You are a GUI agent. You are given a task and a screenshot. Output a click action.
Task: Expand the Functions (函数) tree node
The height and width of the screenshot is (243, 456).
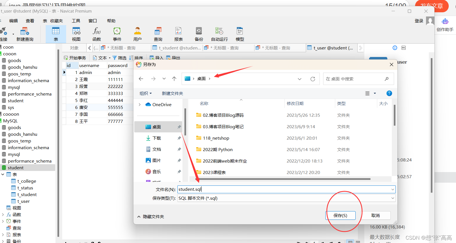pos(3,215)
